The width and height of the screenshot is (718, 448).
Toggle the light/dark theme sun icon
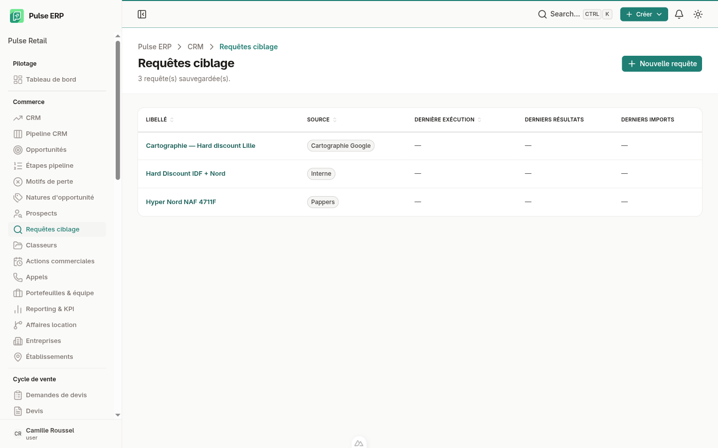[698, 14]
